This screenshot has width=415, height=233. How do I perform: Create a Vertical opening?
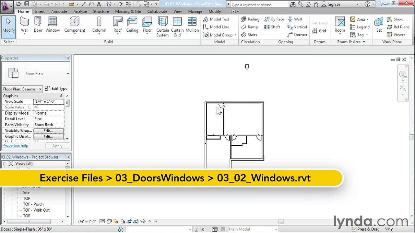[297, 27]
